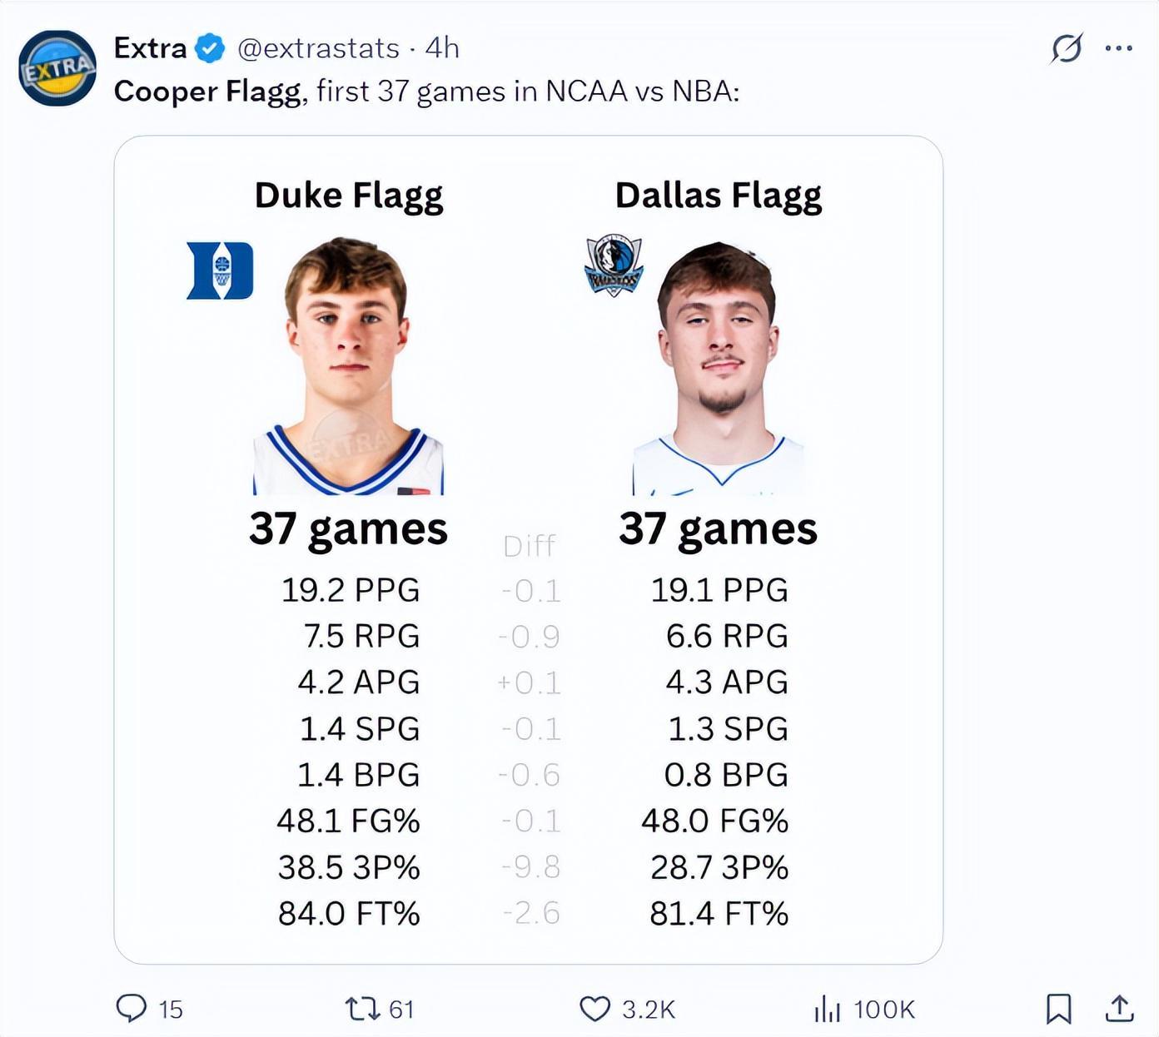Like the tweet with the heart icon
This screenshot has width=1159, height=1037.
click(594, 1009)
